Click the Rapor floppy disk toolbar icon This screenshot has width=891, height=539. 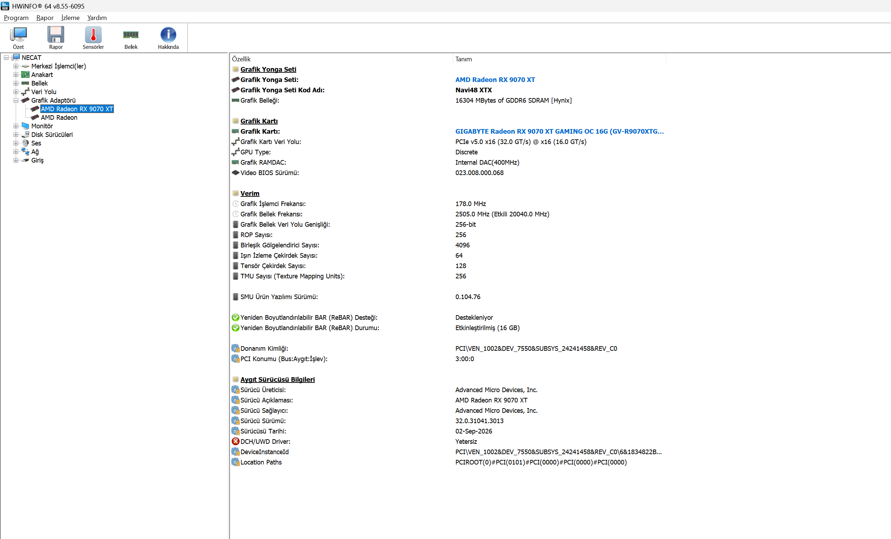[x=56, y=37]
